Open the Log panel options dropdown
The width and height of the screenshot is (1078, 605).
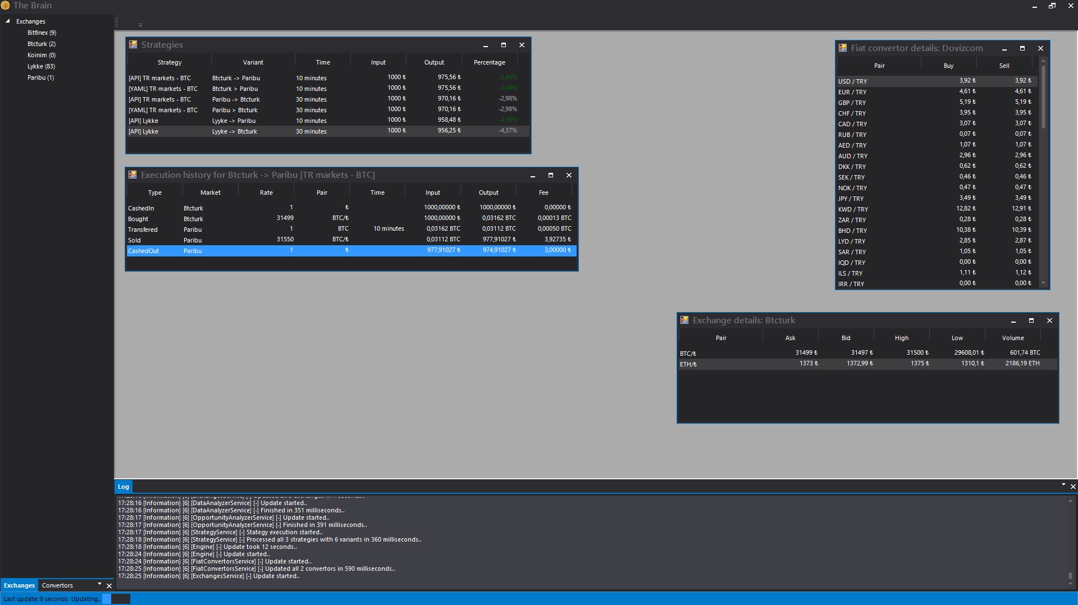point(1063,484)
